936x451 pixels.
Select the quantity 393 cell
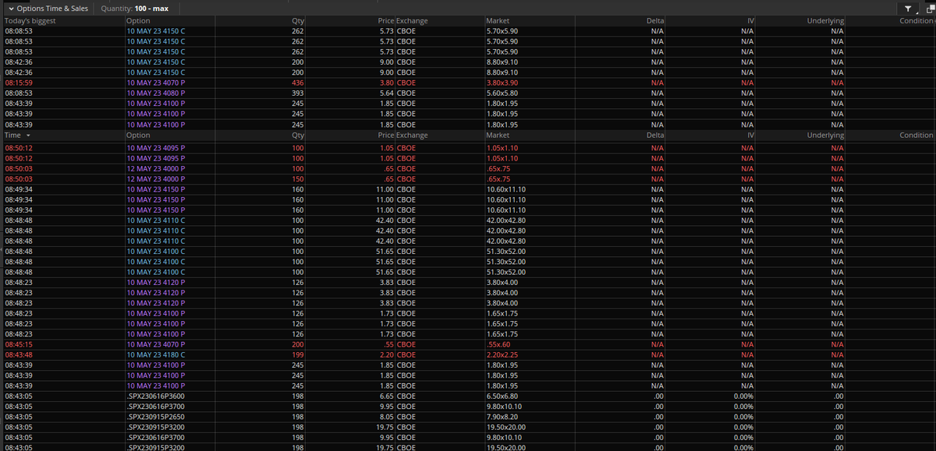point(296,93)
